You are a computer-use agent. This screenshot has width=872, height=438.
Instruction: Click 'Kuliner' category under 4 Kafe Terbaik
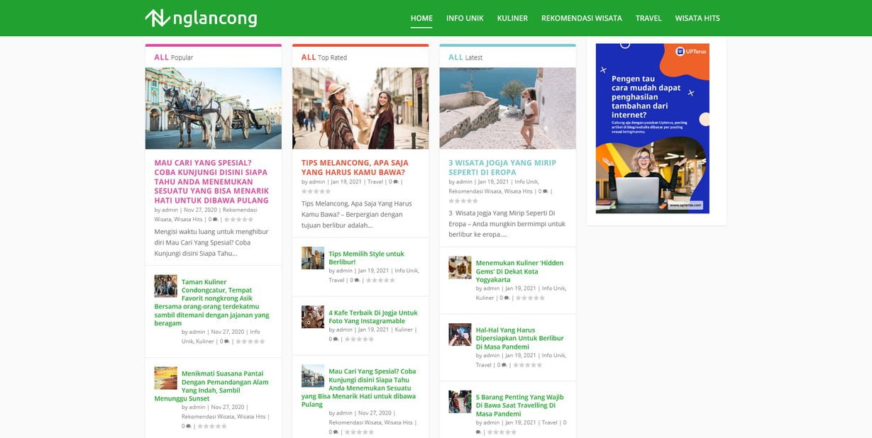point(404,330)
